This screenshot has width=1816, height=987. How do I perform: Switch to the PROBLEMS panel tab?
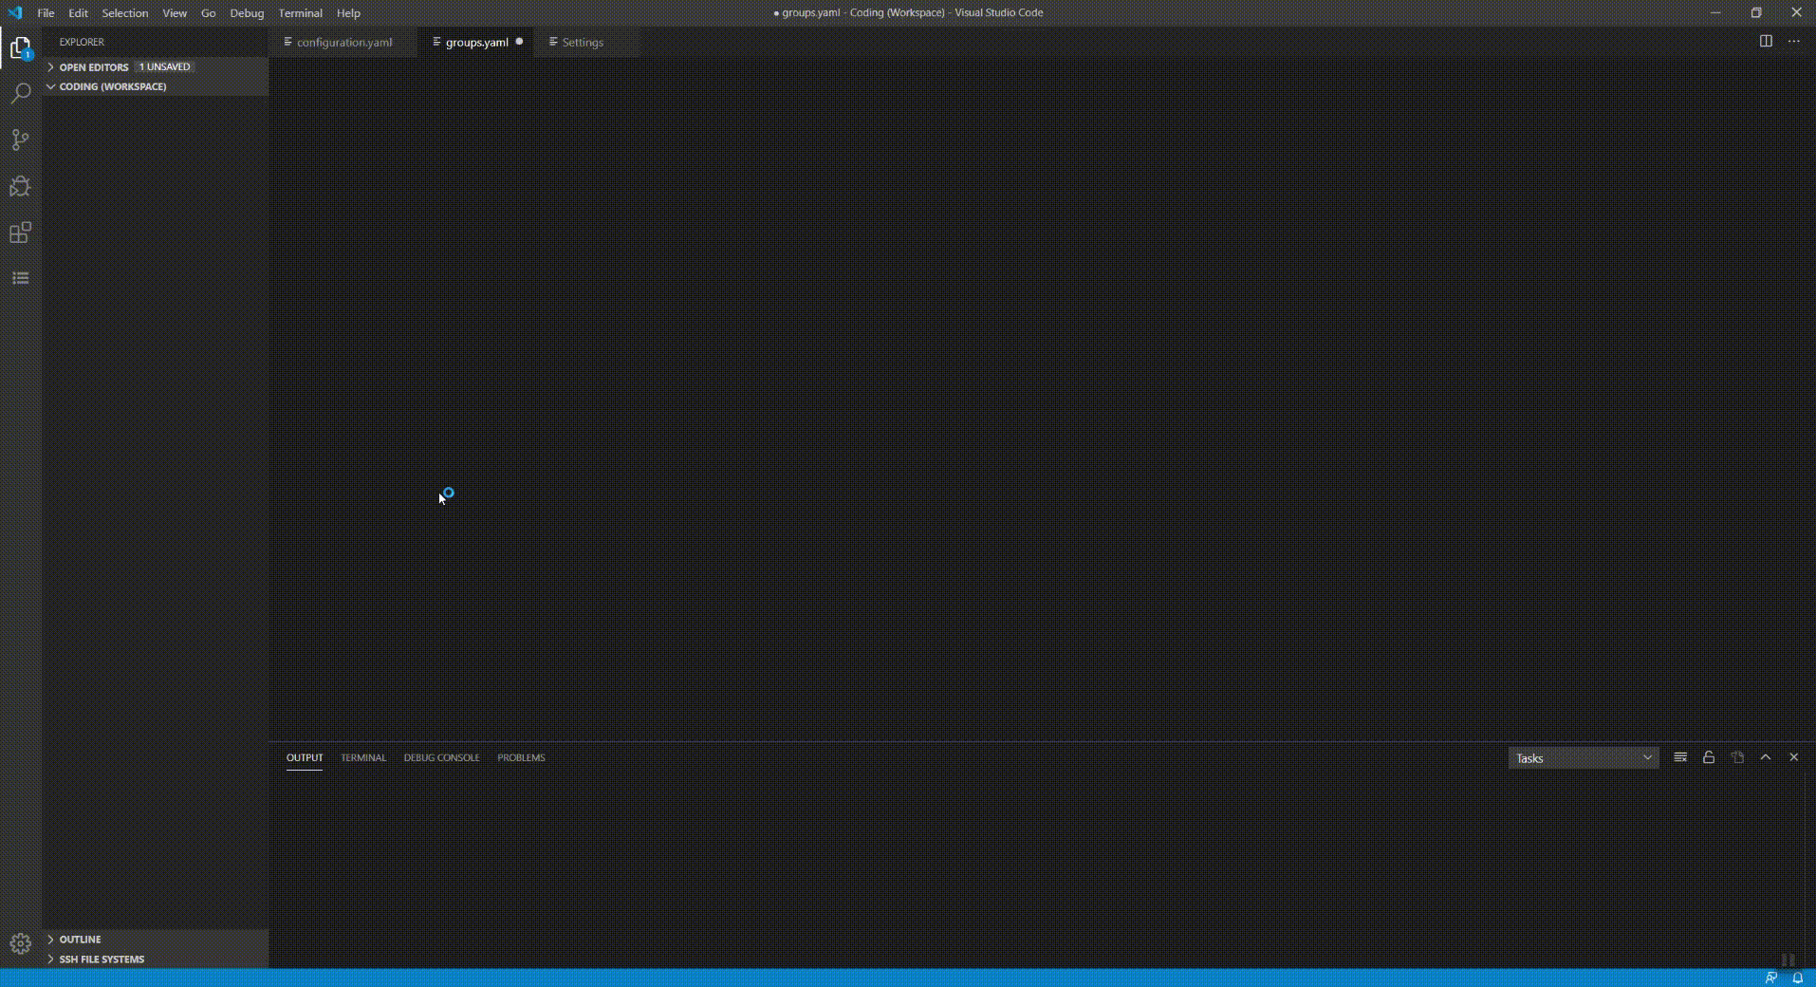[520, 757]
